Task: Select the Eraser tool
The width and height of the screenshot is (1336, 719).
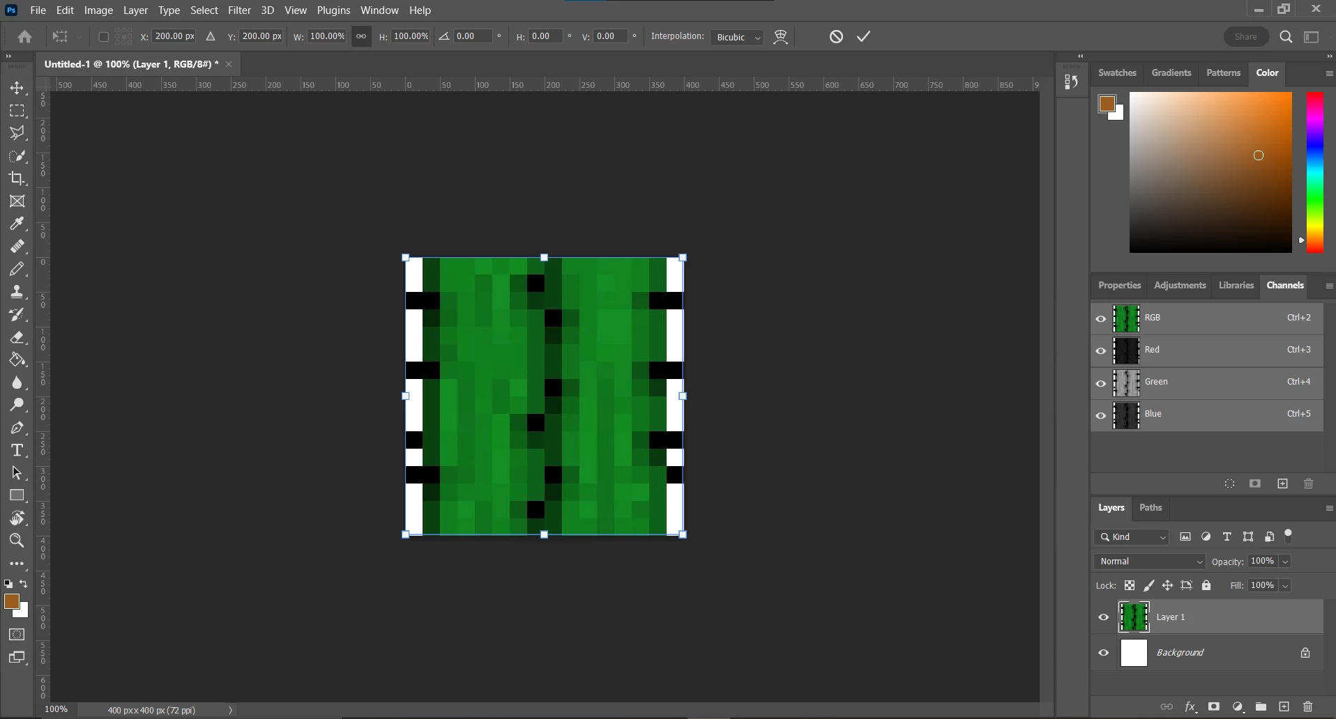Action: coord(17,337)
